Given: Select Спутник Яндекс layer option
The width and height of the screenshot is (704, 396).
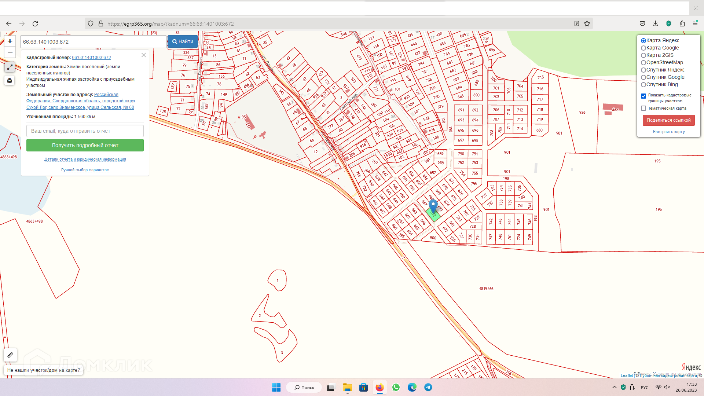Looking at the screenshot, I should click(643, 70).
